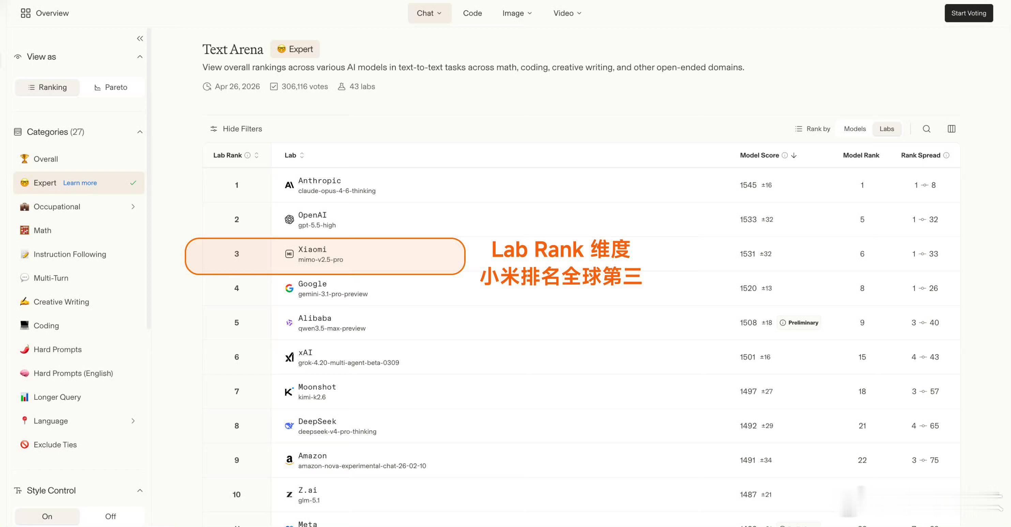Open the column settings icon
This screenshot has height=527, width=1011.
click(x=951, y=129)
